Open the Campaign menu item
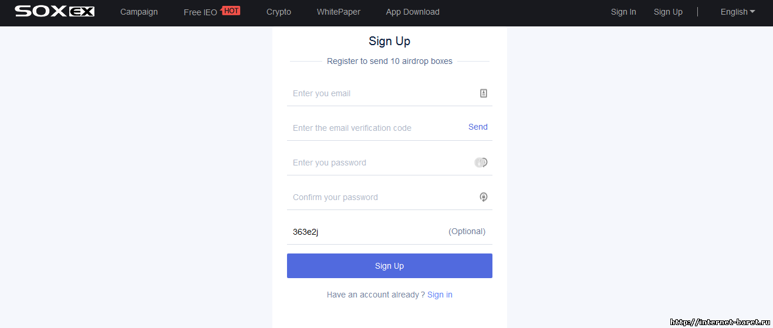 (x=139, y=12)
